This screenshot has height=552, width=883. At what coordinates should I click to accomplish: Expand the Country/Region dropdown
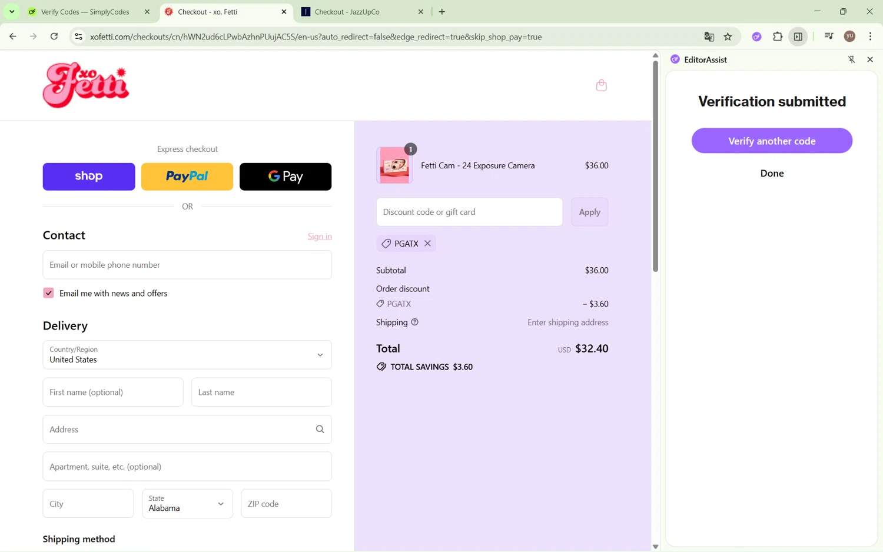[x=187, y=355]
